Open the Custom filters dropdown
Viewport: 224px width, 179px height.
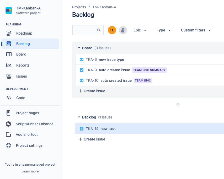click(196, 30)
